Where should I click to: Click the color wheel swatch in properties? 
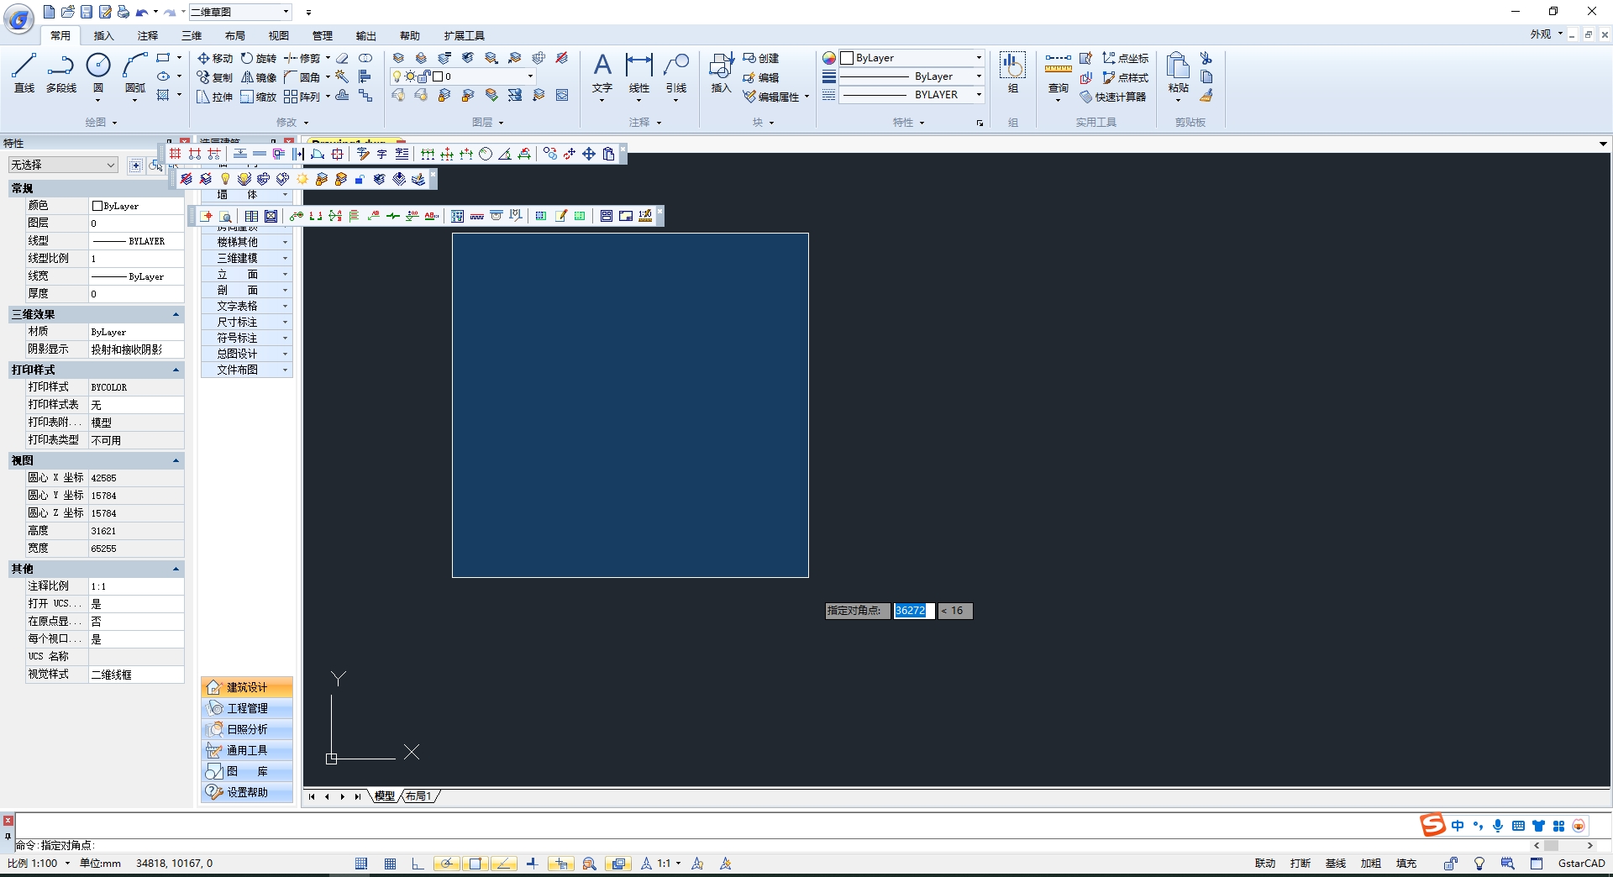829,58
